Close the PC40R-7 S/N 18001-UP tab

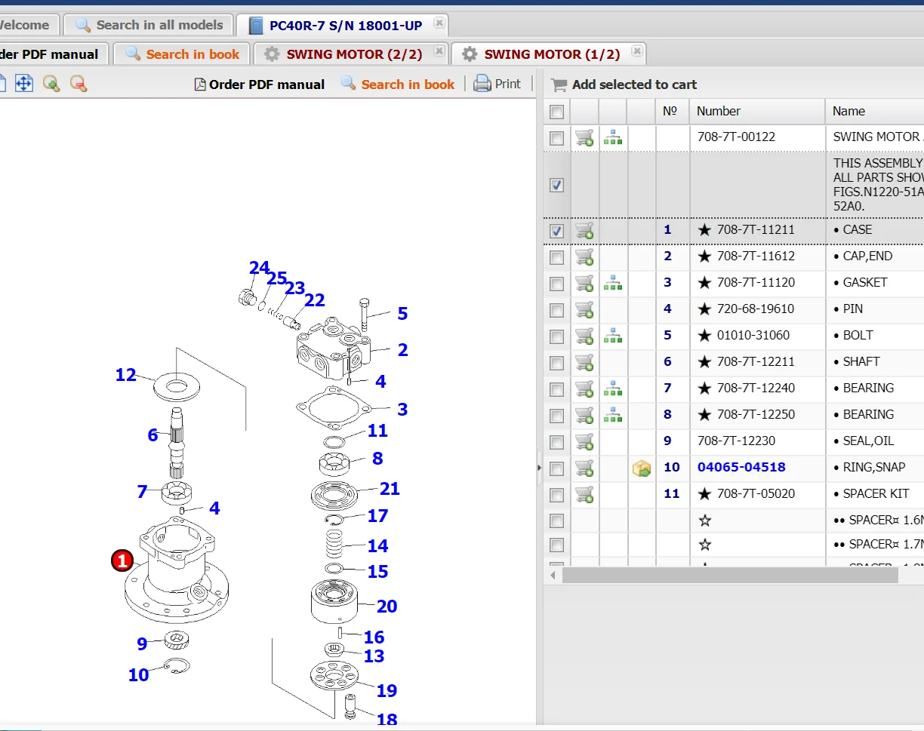tap(439, 23)
